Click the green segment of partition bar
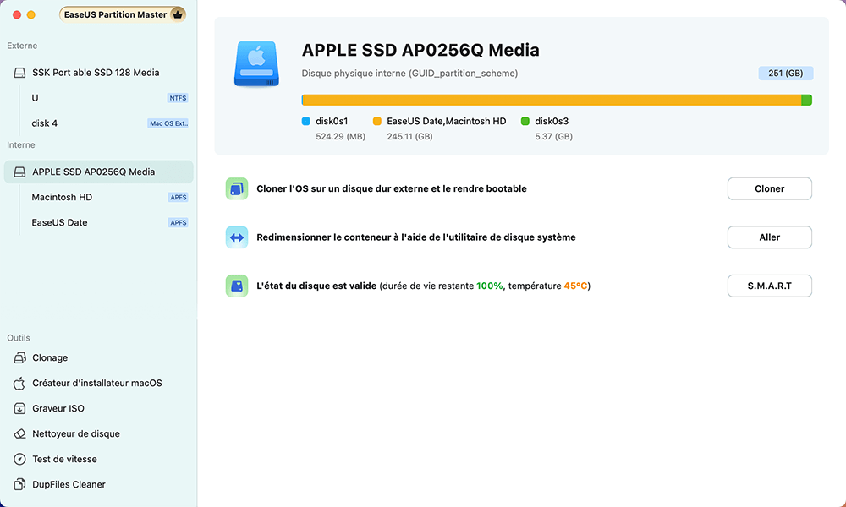The width and height of the screenshot is (846, 507). 806,100
